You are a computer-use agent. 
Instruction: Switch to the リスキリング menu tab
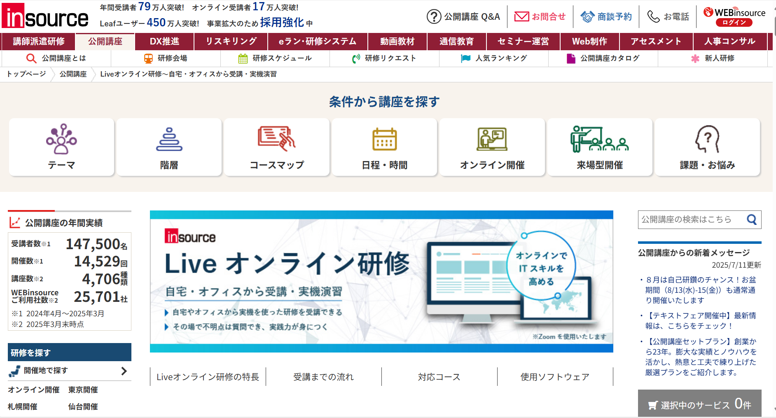click(231, 41)
